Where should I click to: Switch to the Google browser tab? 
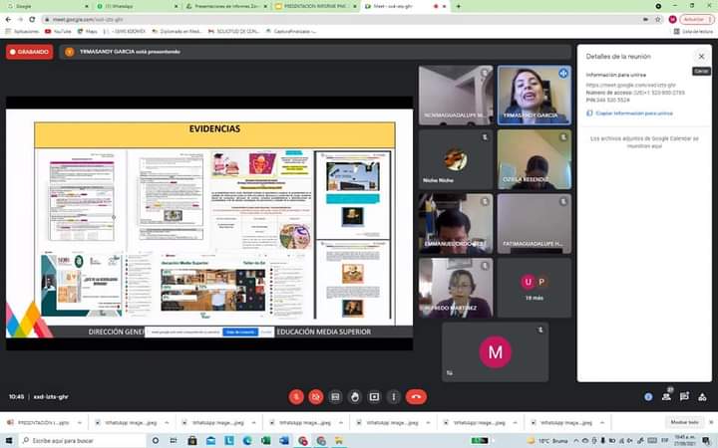[x=46, y=6]
